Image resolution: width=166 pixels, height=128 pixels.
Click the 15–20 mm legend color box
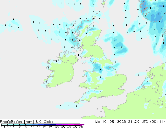pos(41,125)
